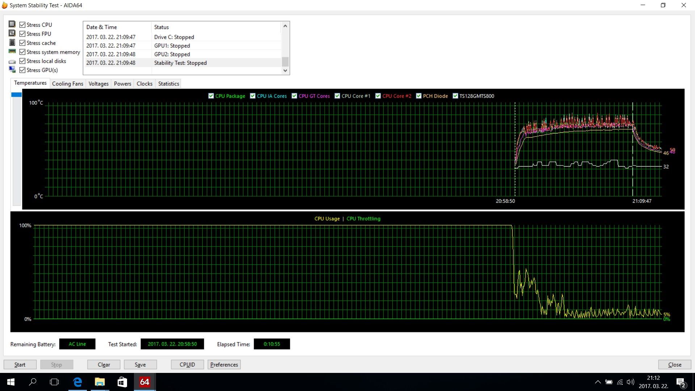The image size is (695, 391).
Task: Uncheck the Stress cache checkbox
Action: pos(22,43)
